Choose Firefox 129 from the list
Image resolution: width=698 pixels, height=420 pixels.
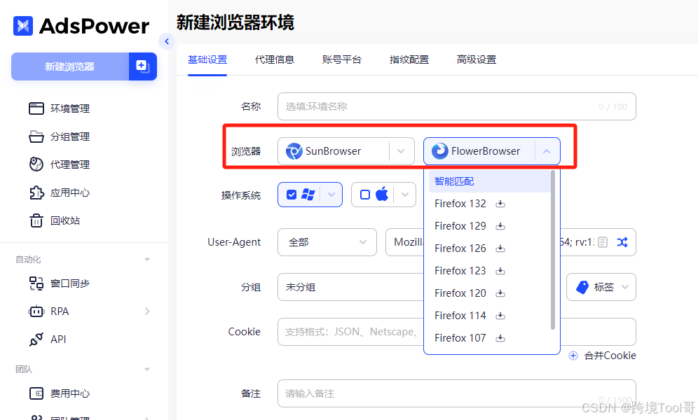click(x=460, y=226)
